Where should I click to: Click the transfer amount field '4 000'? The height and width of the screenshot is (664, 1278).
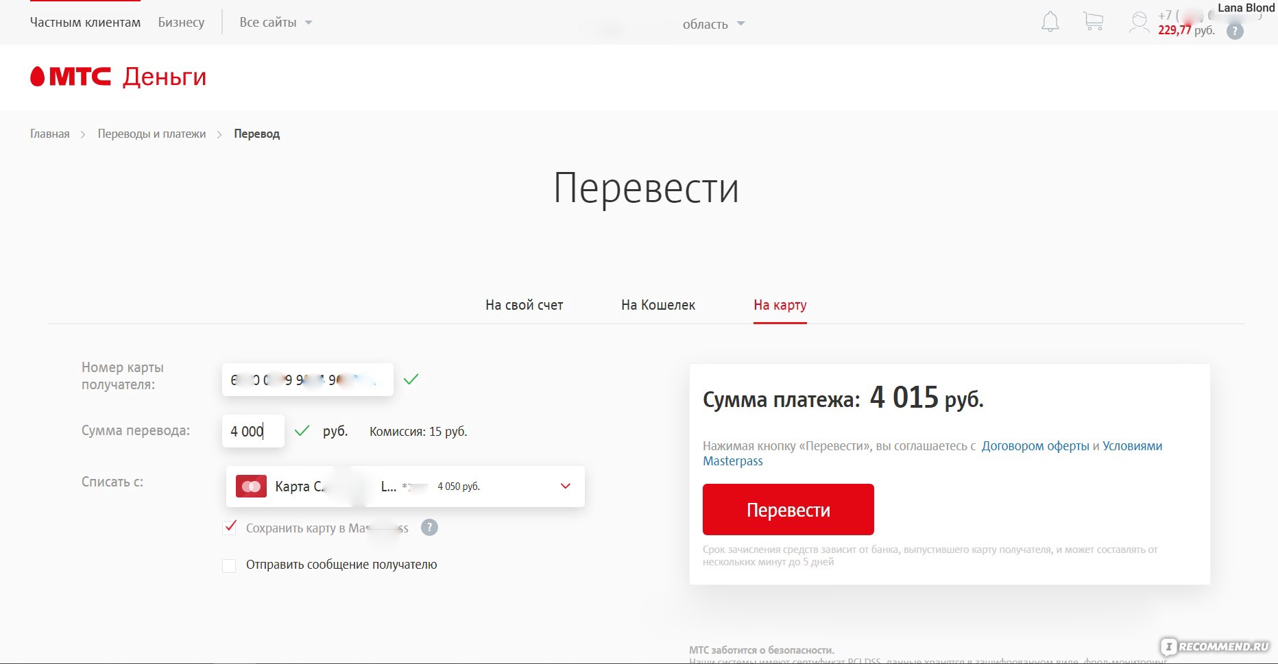[253, 431]
